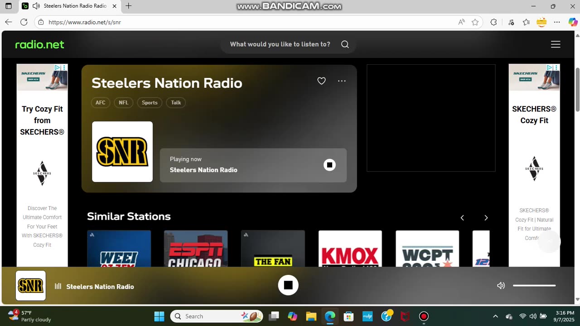Open The Fan similar station

coord(273,249)
